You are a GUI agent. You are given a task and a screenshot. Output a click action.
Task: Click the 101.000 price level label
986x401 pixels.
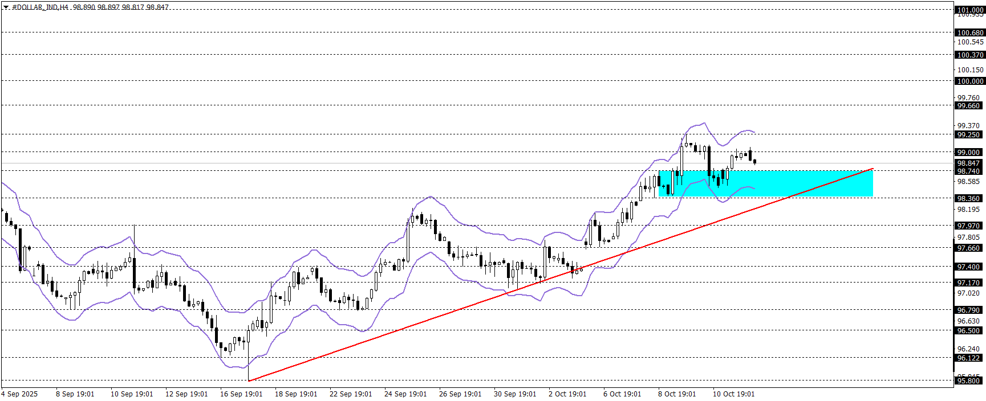coord(969,10)
